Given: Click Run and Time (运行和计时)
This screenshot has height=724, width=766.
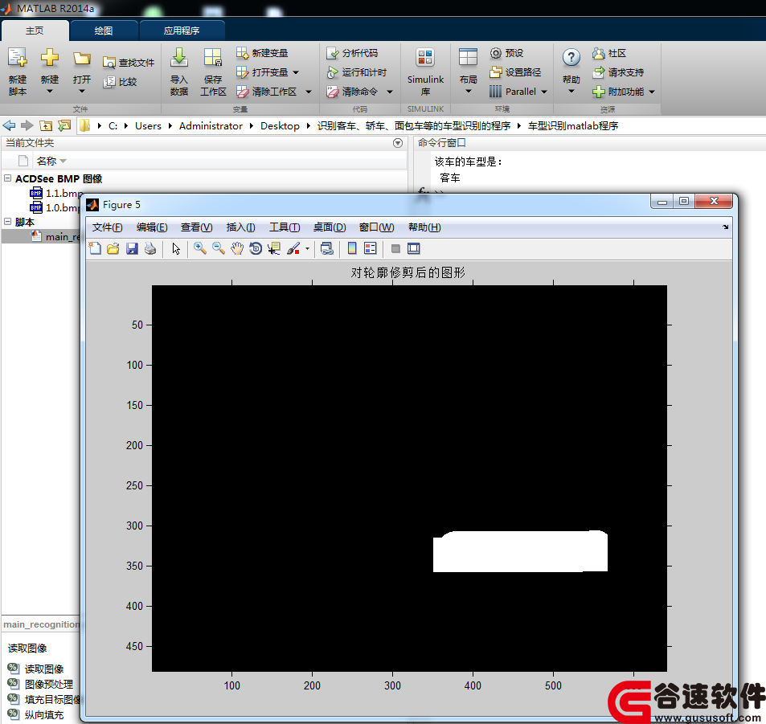Looking at the screenshot, I should [357, 72].
